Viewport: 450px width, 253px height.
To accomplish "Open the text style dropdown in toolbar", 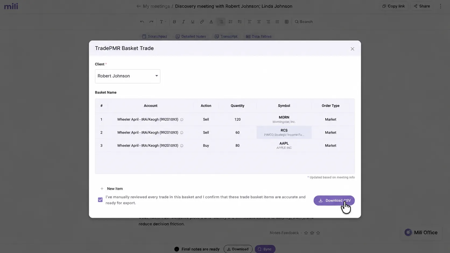I will pos(163,22).
